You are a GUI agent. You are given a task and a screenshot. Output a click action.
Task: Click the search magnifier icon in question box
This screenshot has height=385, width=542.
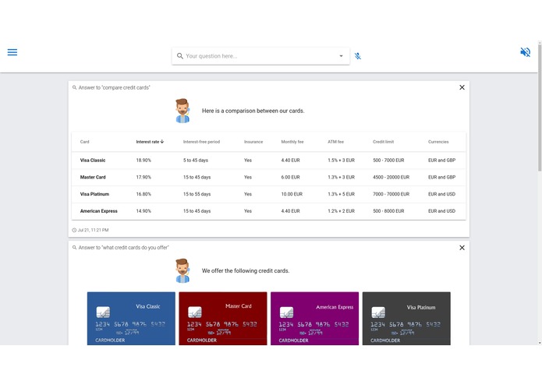click(x=179, y=56)
